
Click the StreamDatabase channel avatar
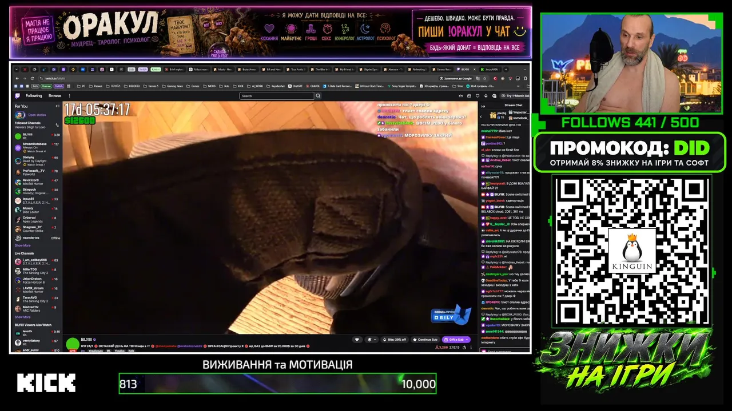click(x=19, y=147)
